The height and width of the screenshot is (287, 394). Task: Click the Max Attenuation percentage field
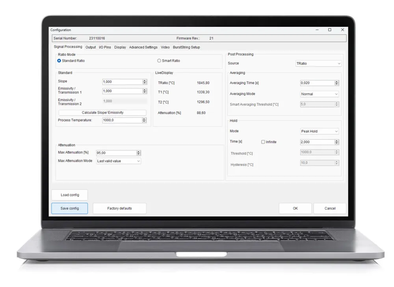pos(116,153)
